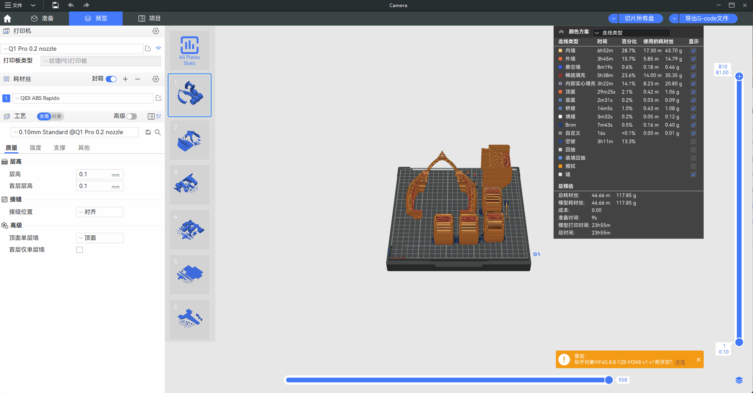The width and height of the screenshot is (753, 393).
Task: Click the 导出G-code文件 button
Action: (707, 18)
